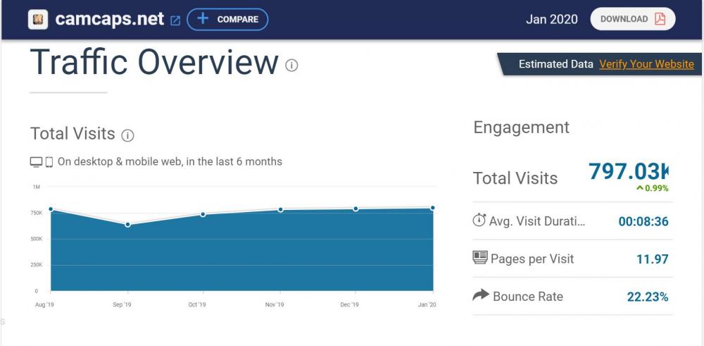Select the Oct '19 chart data point

point(203,214)
